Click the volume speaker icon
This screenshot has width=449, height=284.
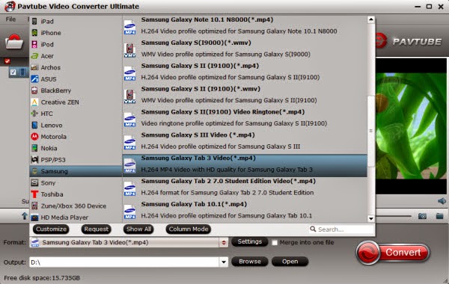click(442, 201)
